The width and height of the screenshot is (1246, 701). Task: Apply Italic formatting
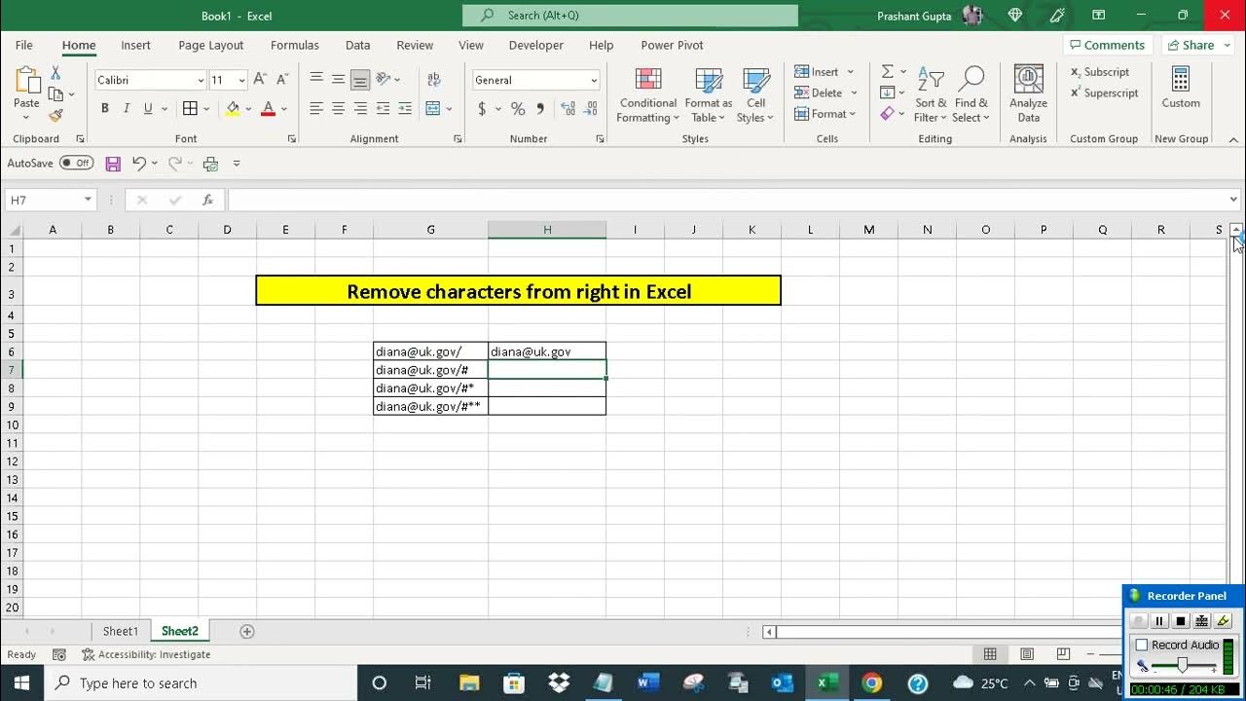(127, 109)
